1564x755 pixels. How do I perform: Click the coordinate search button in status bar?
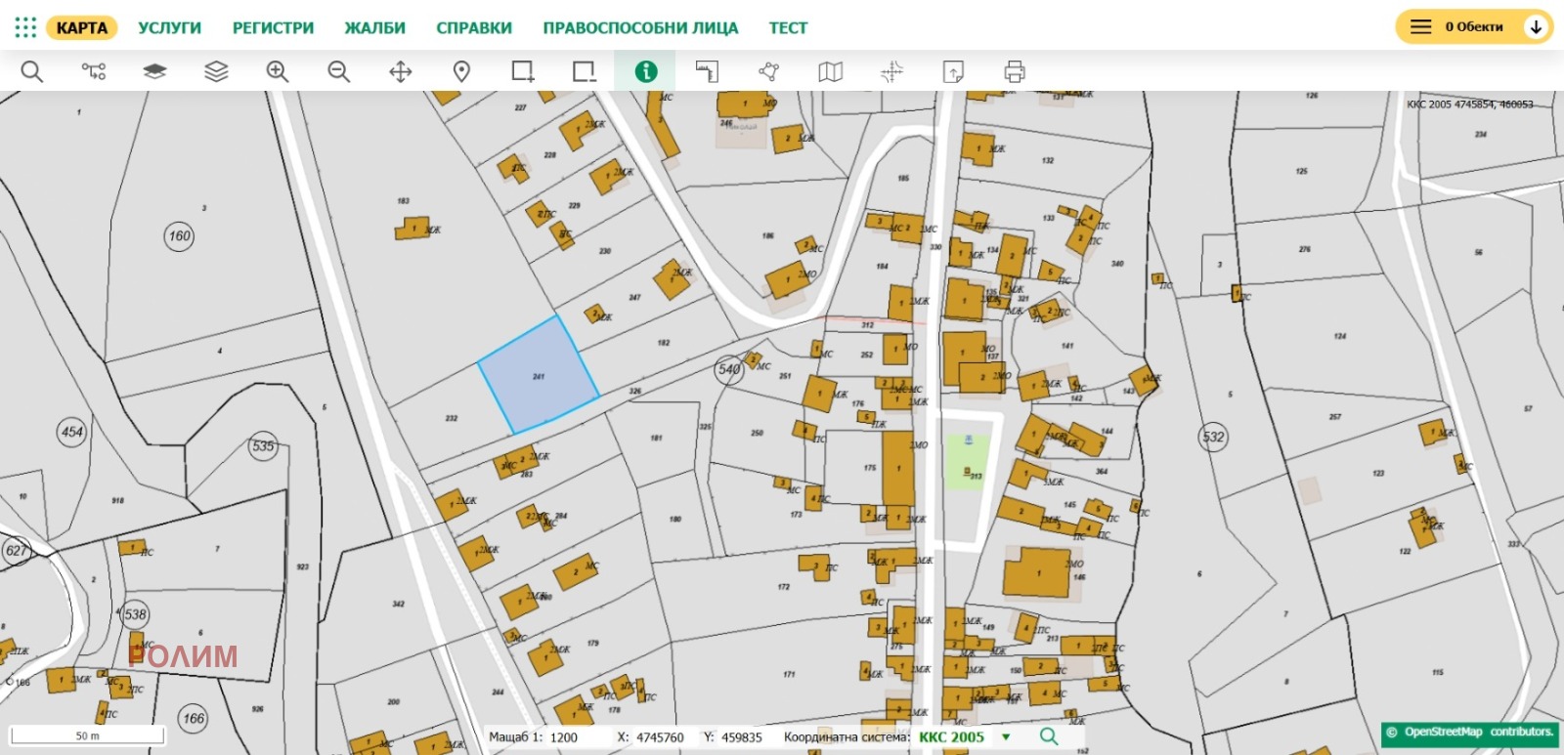click(1049, 736)
